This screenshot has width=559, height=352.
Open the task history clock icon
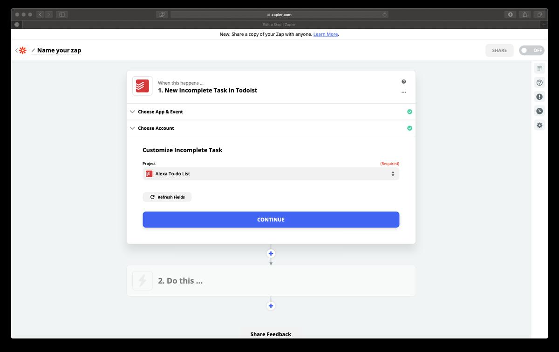[539, 111]
